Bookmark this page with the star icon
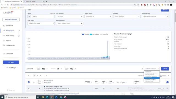 [x=138, y=5]
